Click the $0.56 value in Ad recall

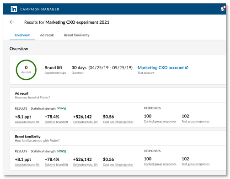(108, 117)
